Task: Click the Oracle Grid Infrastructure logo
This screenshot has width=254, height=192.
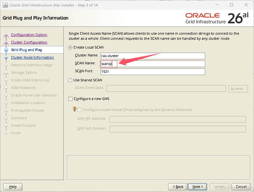Action: point(217,18)
